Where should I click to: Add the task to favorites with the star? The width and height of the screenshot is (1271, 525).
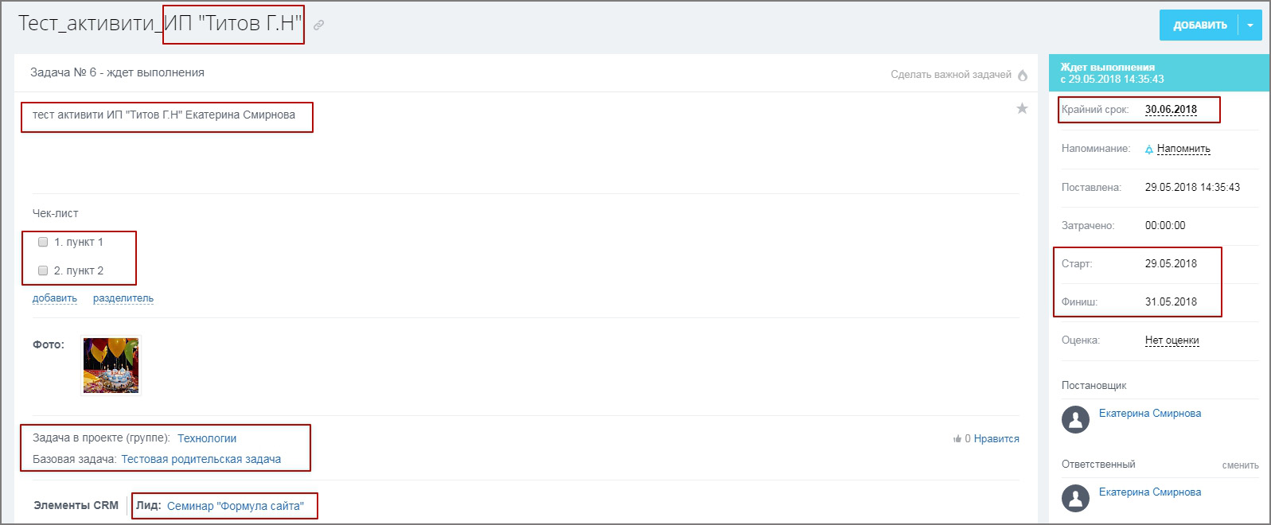click(x=1022, y=108)
